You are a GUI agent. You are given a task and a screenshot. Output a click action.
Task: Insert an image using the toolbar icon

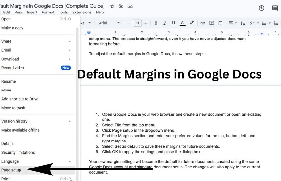tap(221, 23)
